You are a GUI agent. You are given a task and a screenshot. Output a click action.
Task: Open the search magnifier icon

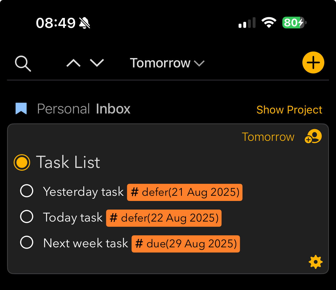point(23,63)
